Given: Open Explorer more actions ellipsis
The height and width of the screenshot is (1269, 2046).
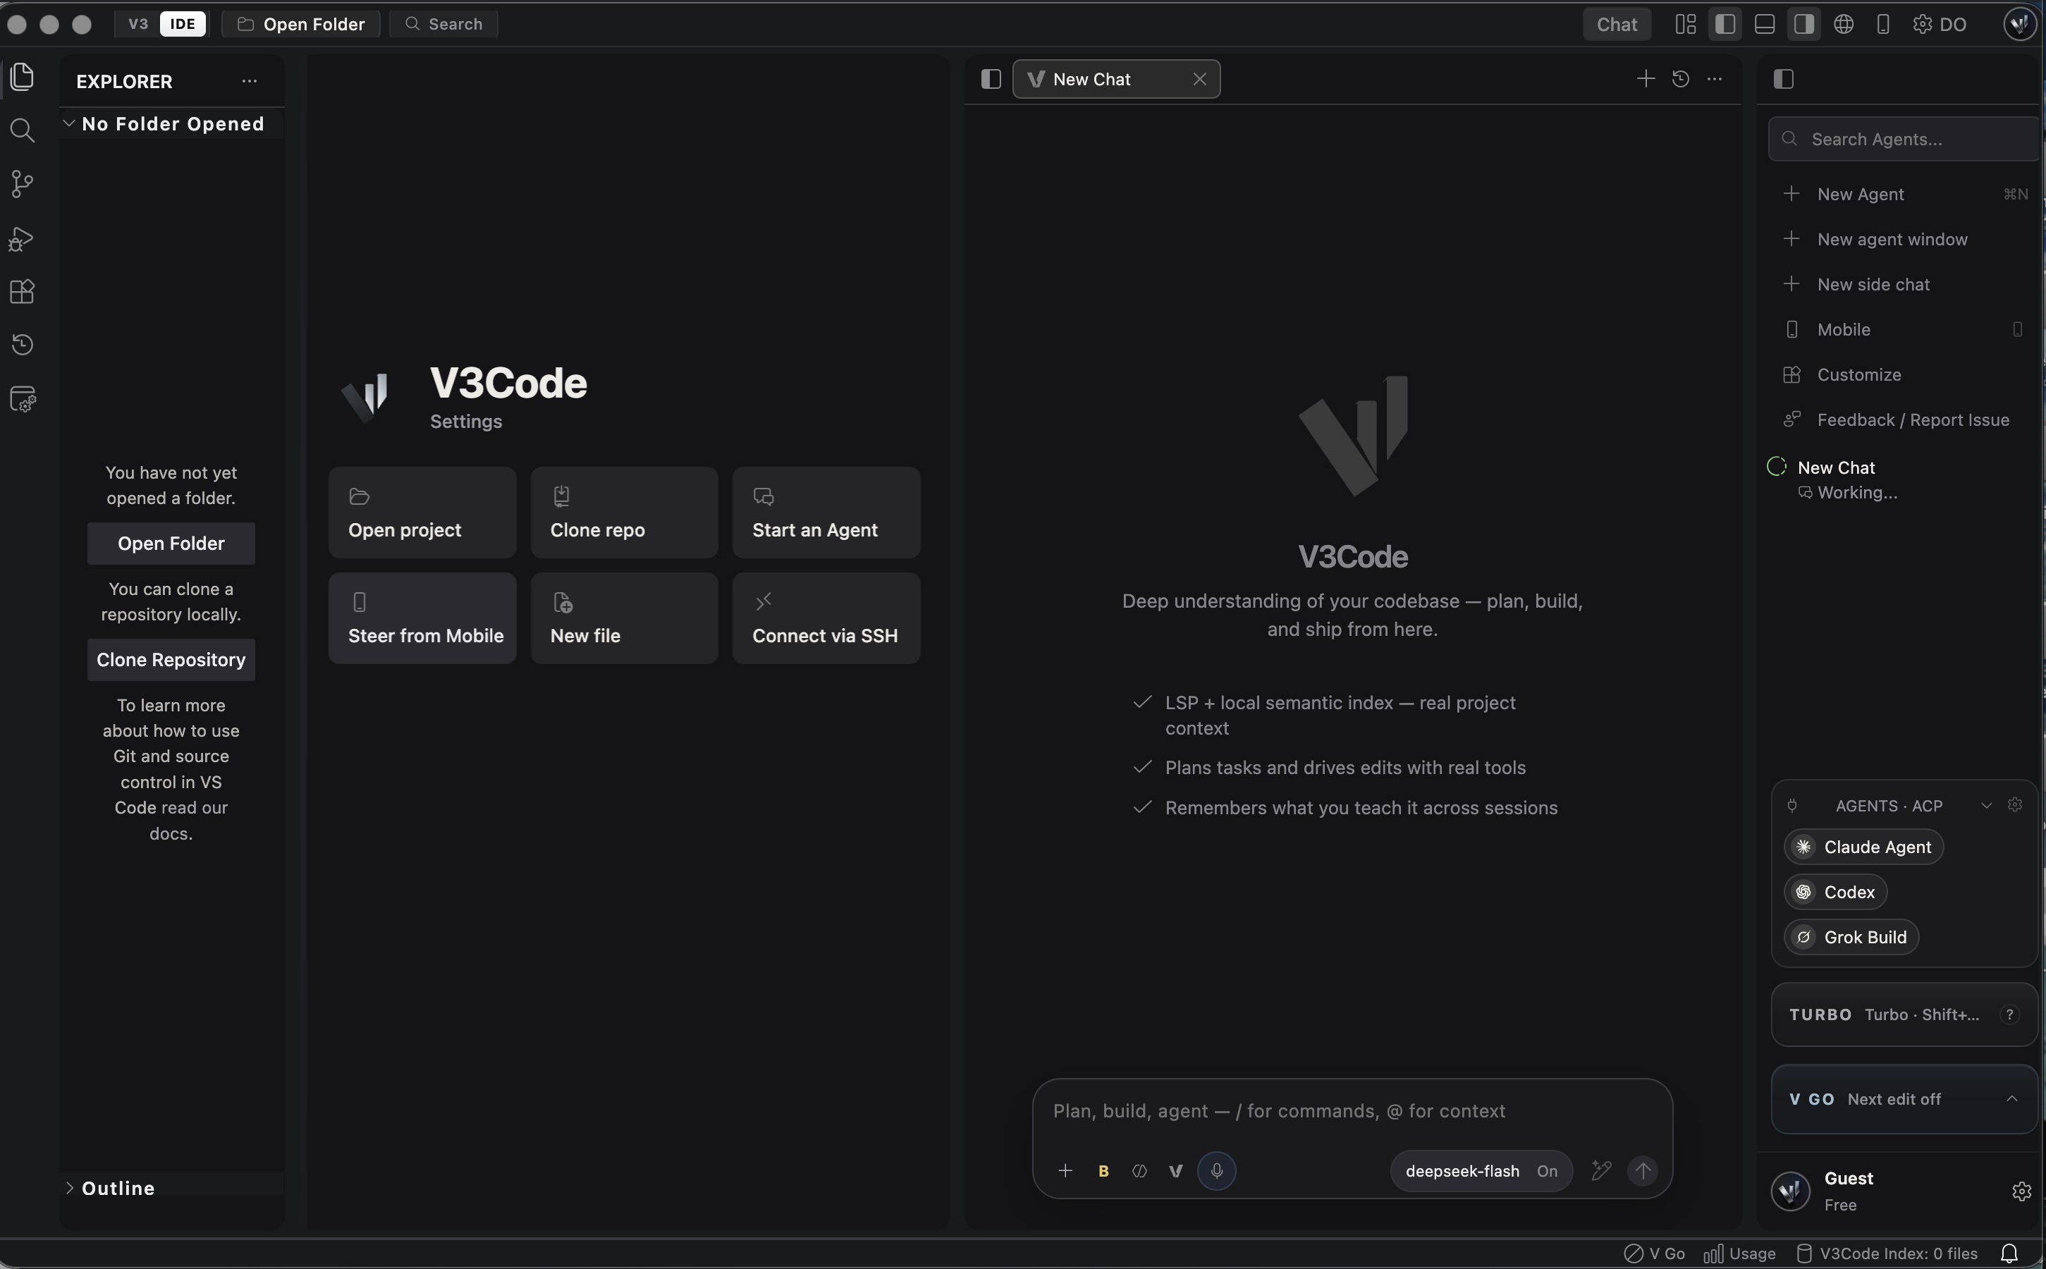Looking at the screenshot, I should pyautogui.click(x=250, y=81).
